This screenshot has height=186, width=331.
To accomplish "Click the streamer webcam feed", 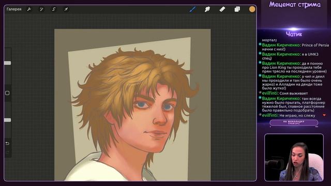I will pyautogui.click(x=294, y=157).
